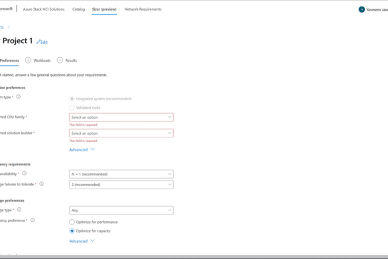
Task: Open the N + 1 (recommended) dropdown
Action: point(121,174)
